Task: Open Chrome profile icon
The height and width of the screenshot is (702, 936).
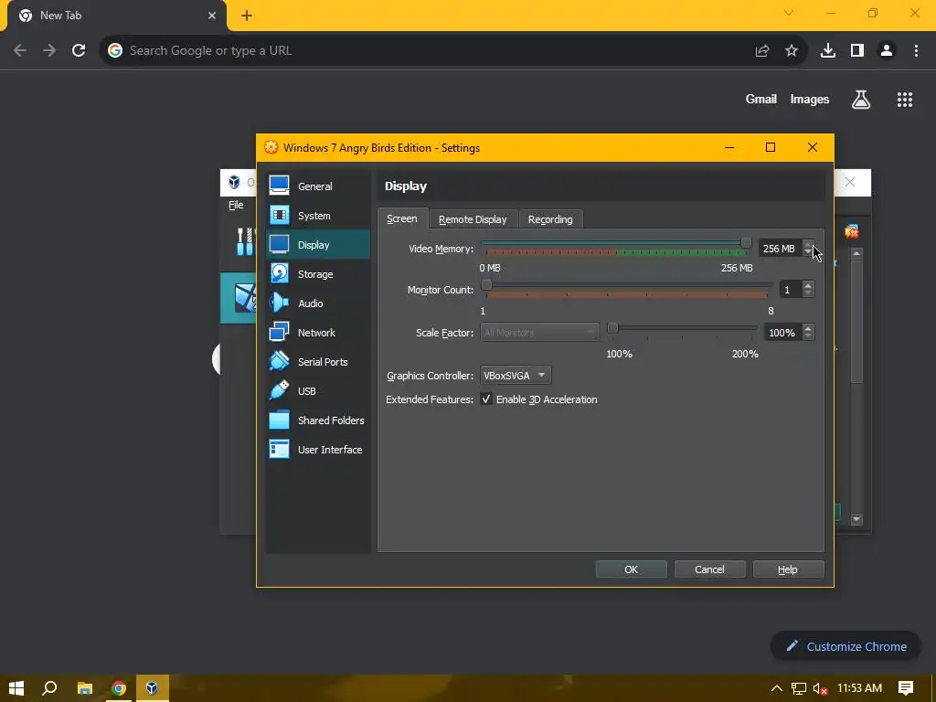Action: pos(887,51)
